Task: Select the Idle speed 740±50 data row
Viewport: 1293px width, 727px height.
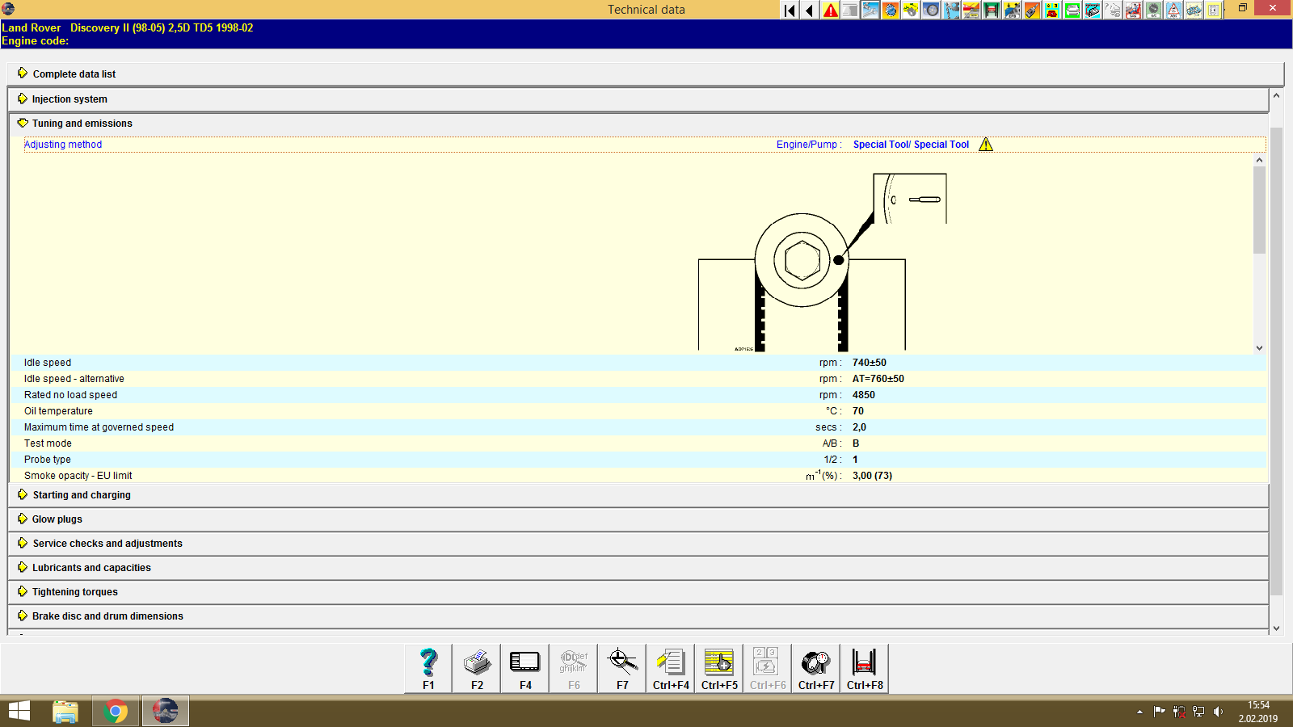Action: 323,362
